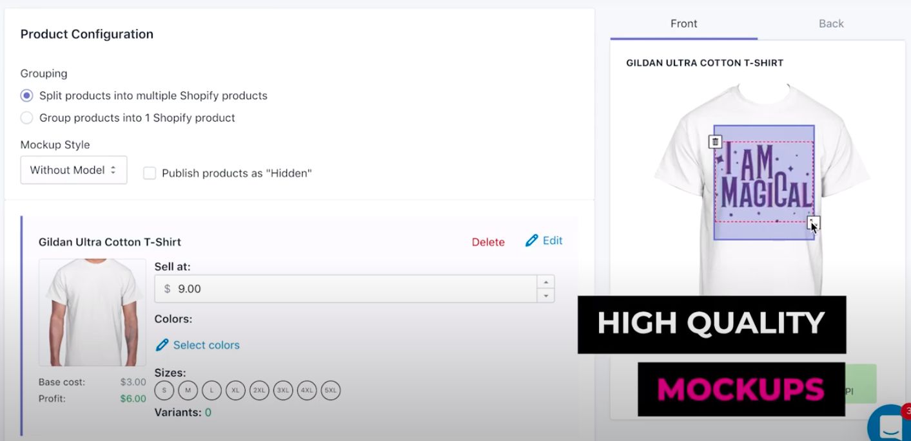
Task: Switch to the Front tab
Action: pos(683,24)
